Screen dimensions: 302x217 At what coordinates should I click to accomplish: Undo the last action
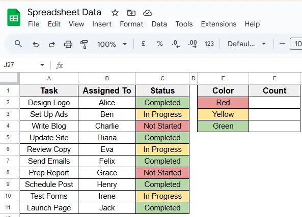point(36,44)
